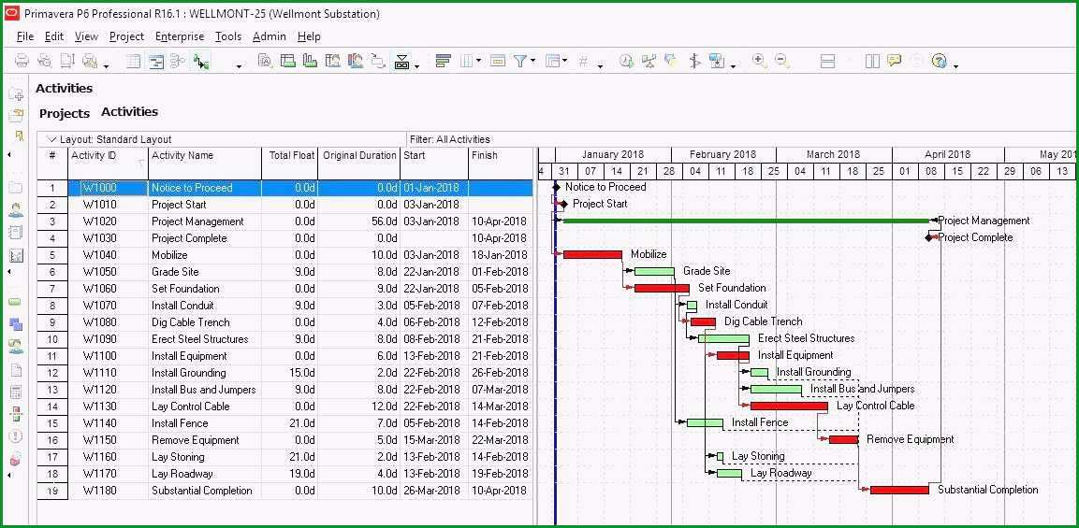
Task: Click the two-pane vertical layout icon
Action: click(x=872, y=61)
